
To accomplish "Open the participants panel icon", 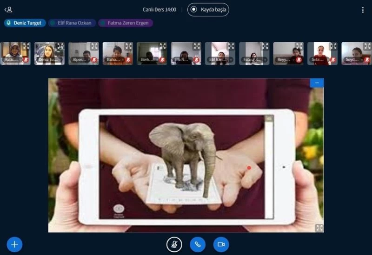I will 8,10.
